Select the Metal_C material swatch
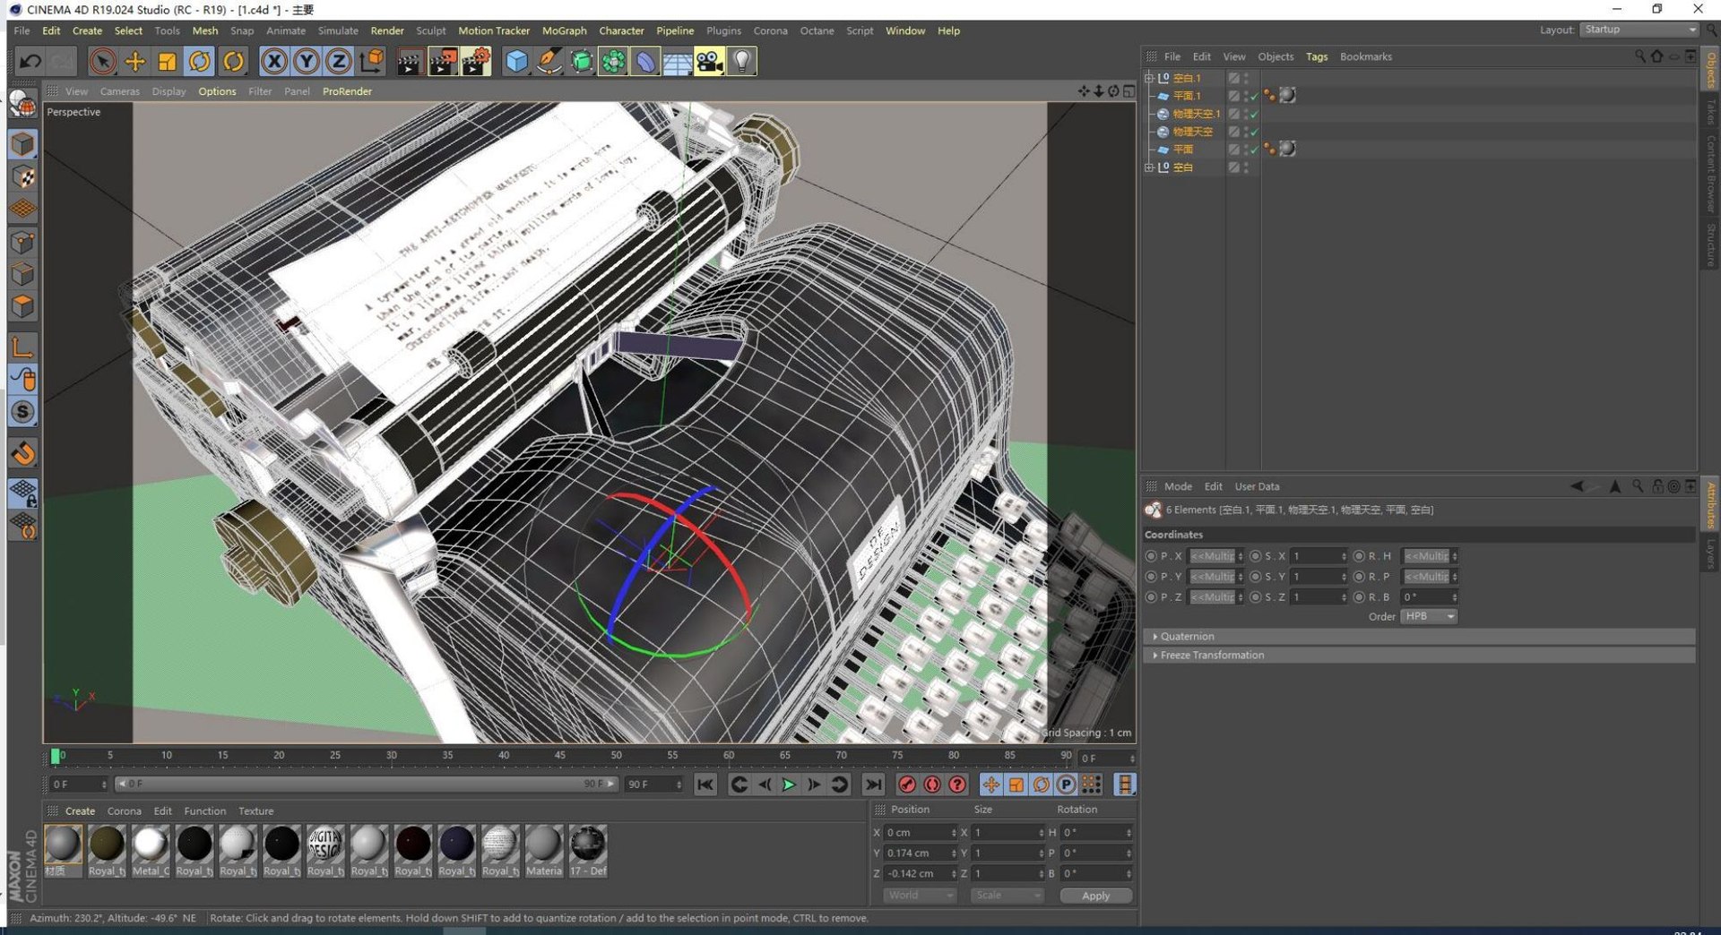1721x935 pixels. coord(150,845)
